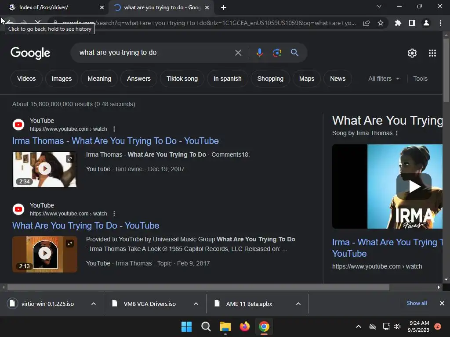Play the 2:34 video thumbnail
The width and height of the screenshot is (450, 337).
45,169
